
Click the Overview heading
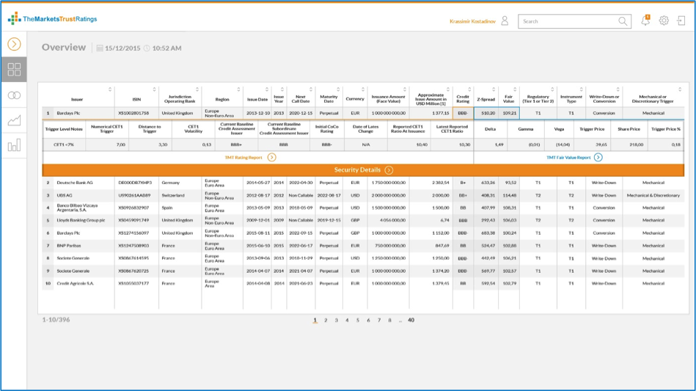point(64,48)
